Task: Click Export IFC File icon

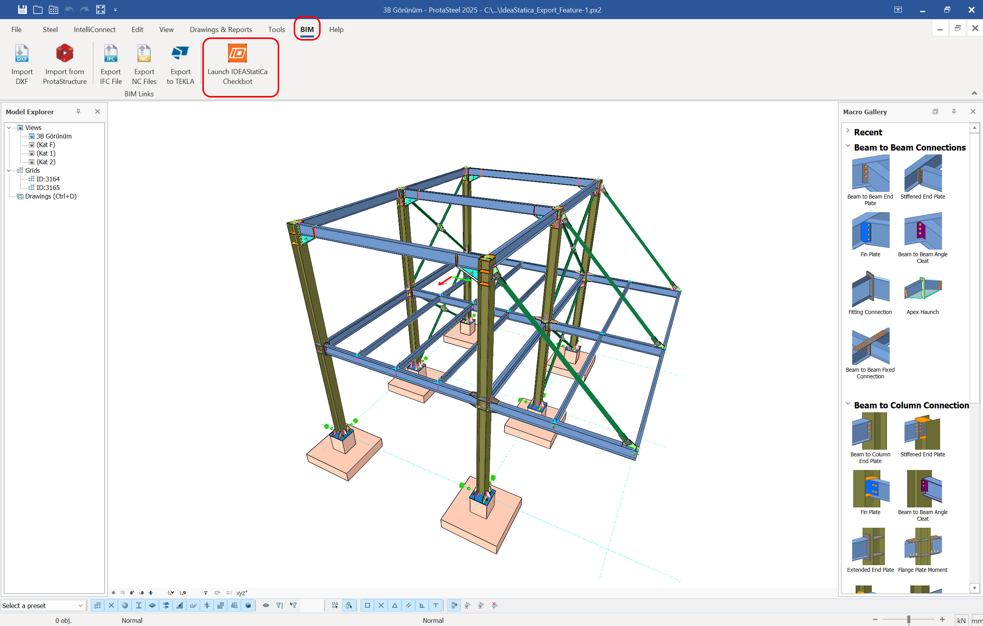Action: 111,53
